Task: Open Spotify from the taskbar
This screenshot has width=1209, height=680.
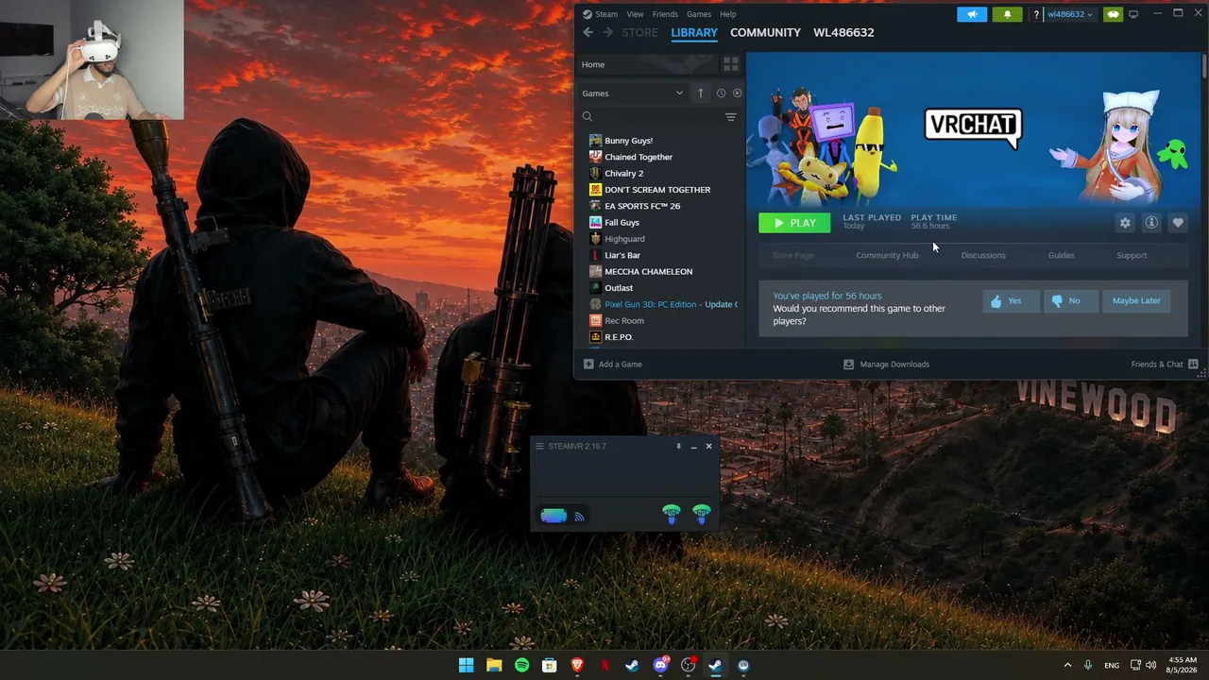Action: point(521,666)
